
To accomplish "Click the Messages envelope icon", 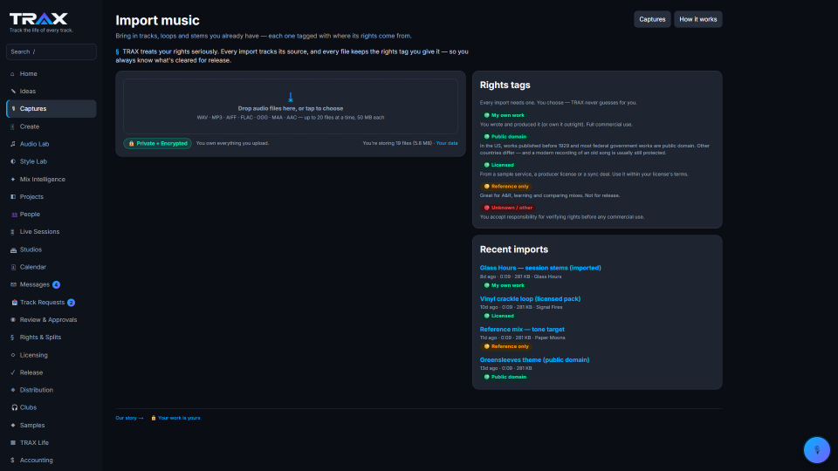I will point(13,284).
